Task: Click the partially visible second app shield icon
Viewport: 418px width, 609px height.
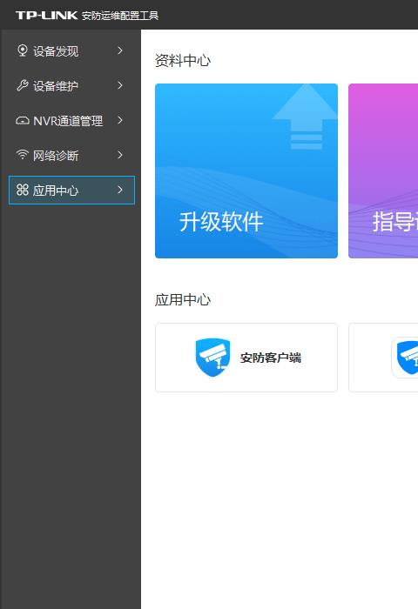Action: tap(407, 358)
